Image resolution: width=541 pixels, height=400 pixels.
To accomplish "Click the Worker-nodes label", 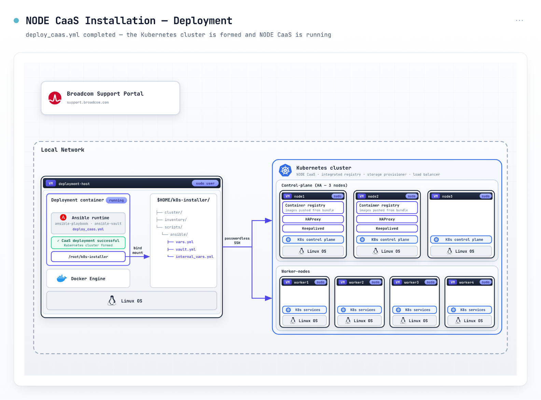I will point(295,272).
